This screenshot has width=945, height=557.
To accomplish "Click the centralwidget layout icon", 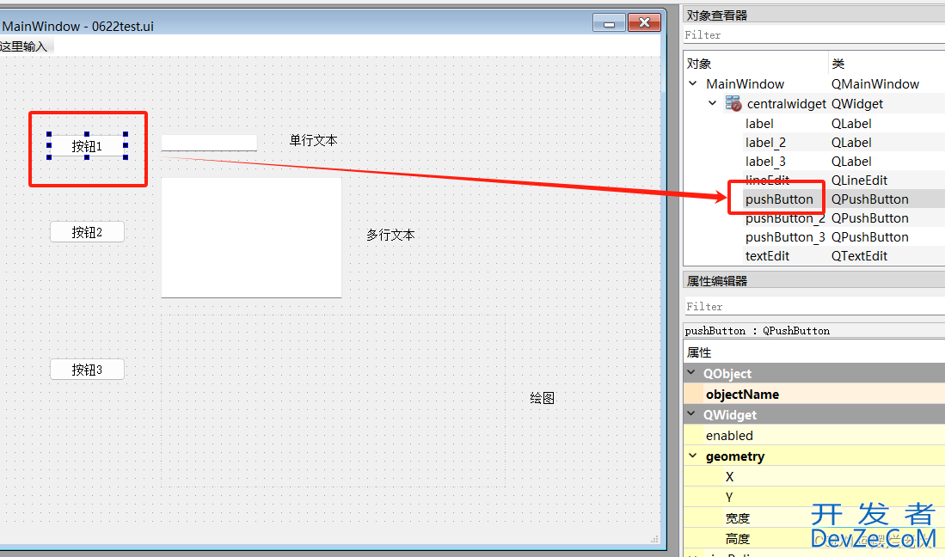I will tap(733, 103).
